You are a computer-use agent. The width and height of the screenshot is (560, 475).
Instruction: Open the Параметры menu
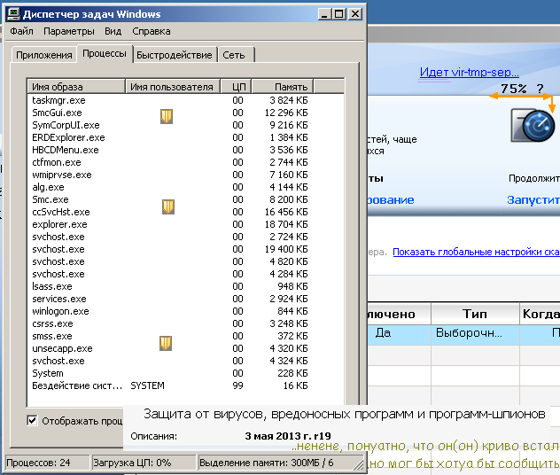pyautogui.click(x=69, y=31)
